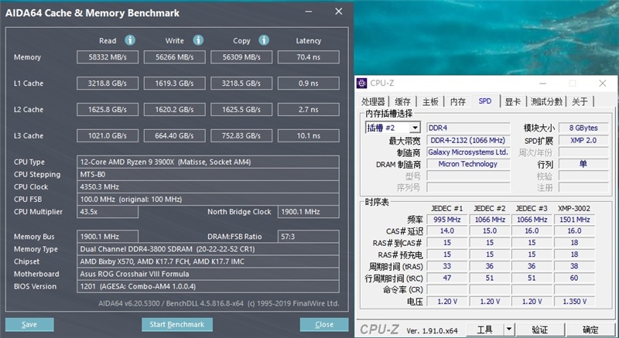Click the 工具 button in CPU-Z

[x=485, y=329]
